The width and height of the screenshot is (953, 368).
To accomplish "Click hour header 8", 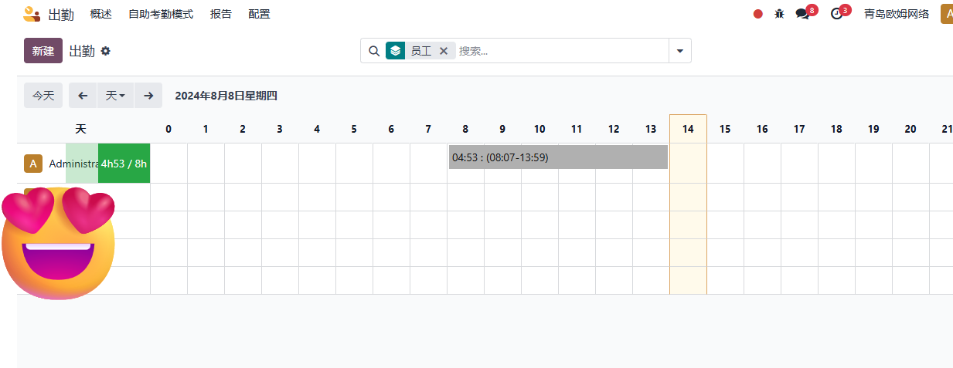I will pyautogui.click(x=465, y=129).
